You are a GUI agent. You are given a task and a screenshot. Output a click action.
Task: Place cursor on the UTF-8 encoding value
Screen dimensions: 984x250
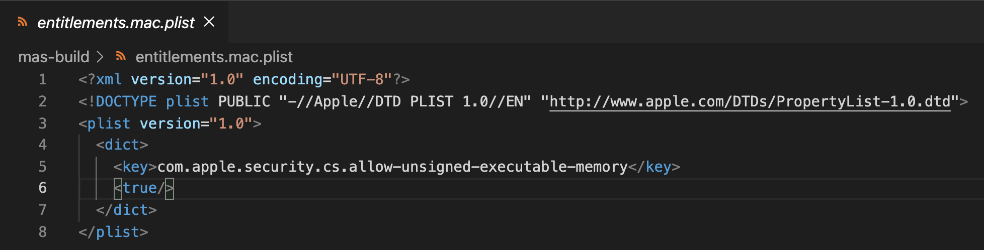362,79
